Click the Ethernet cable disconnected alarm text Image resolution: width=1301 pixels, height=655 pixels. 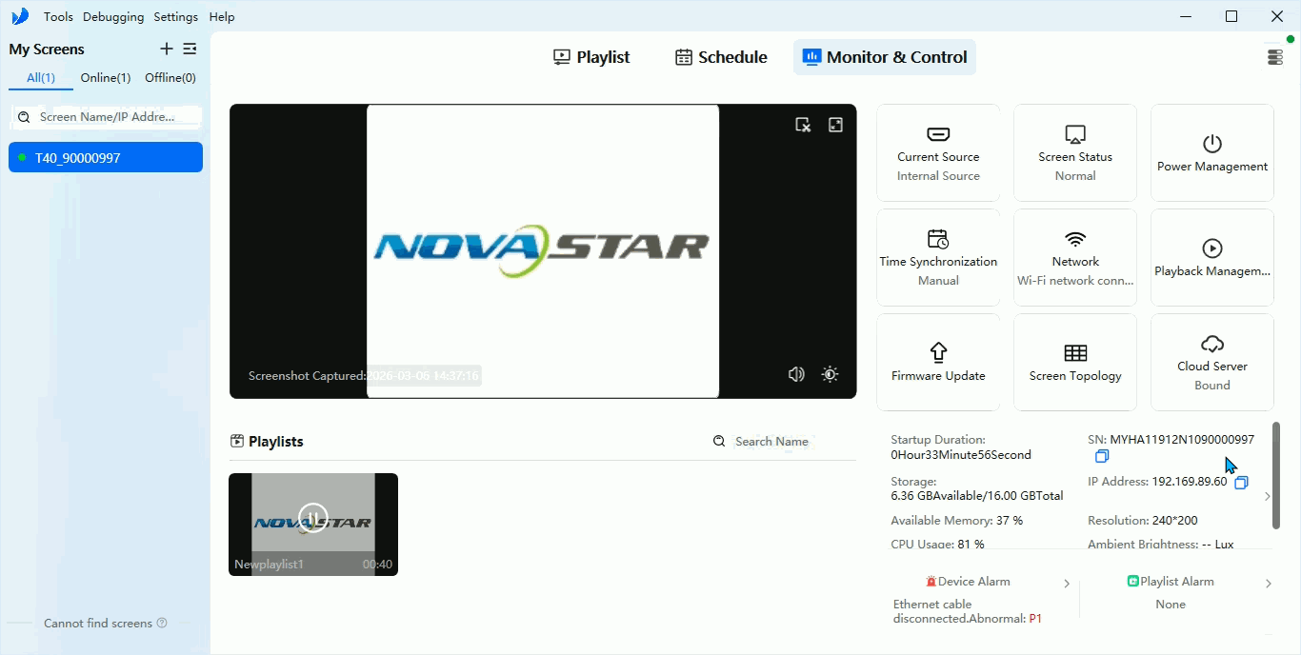point(968,611)
